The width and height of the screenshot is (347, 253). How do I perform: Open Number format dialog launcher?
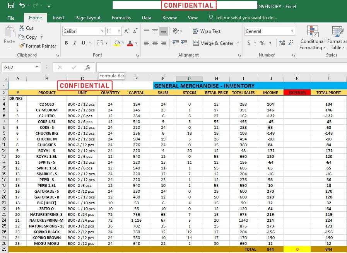pyautogui.click(x=294, y=55)
